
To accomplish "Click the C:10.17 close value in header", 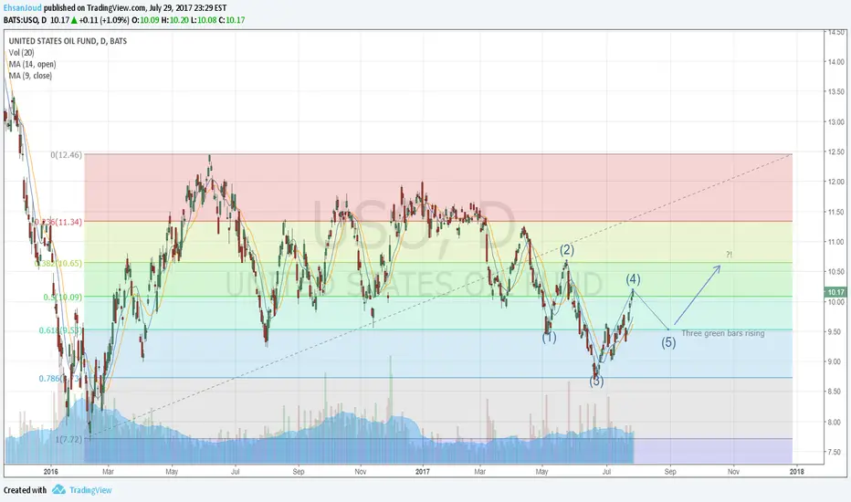I will (x=232, y=20).
